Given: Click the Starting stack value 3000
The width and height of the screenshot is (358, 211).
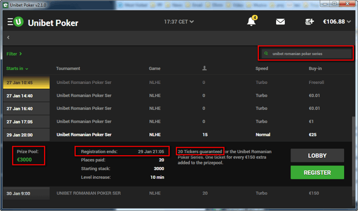Looking at the screenshot, I should pyautogui.click(x=159, y=169).
